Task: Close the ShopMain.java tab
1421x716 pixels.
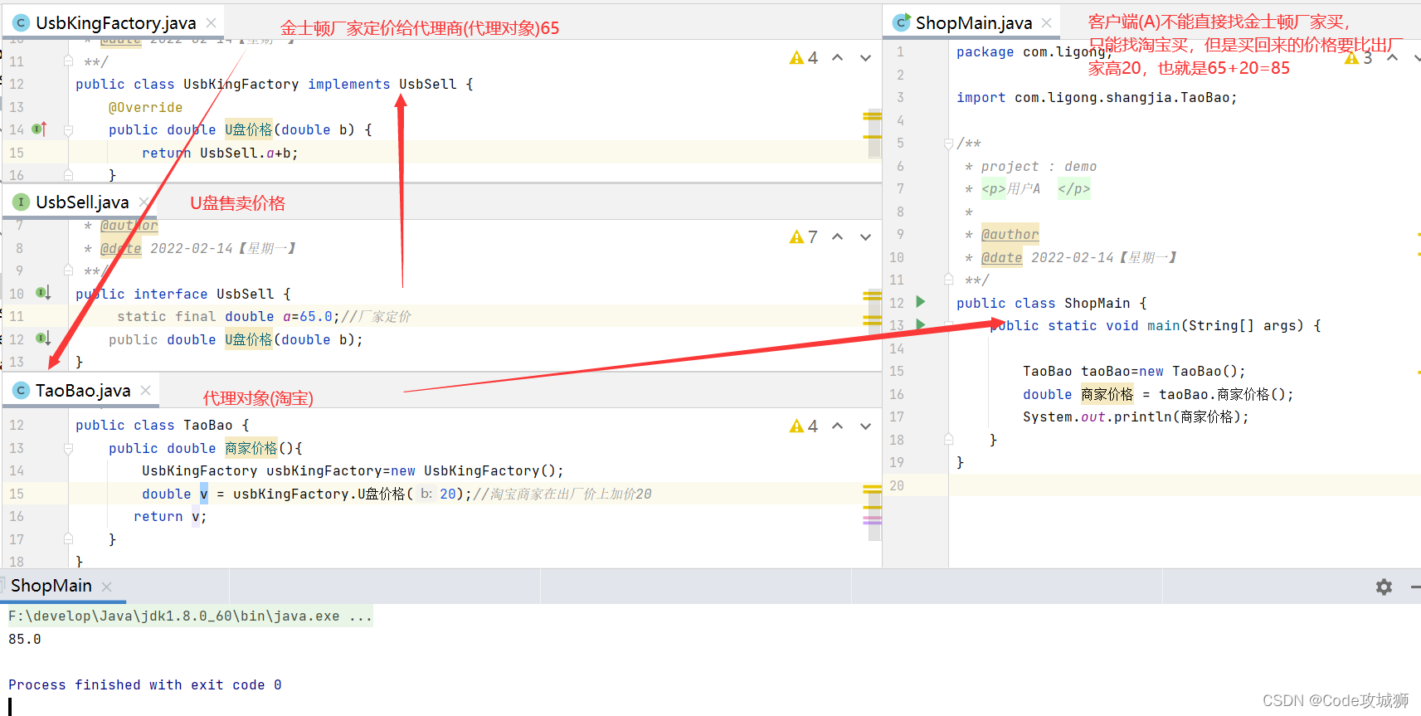Action: [x=1047, y=23]
